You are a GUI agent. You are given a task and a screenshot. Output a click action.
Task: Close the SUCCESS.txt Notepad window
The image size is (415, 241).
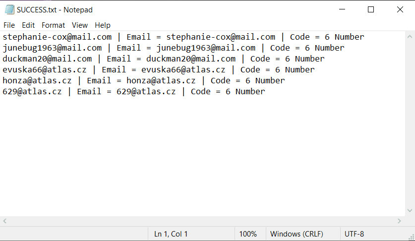pos(400,9)
